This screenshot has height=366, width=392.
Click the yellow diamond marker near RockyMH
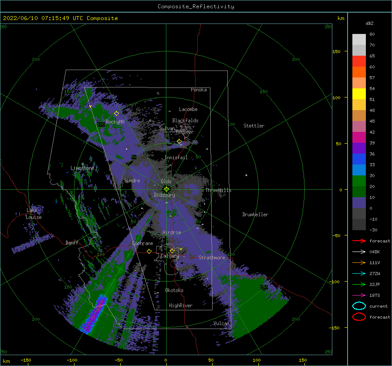tap(116, 114)
